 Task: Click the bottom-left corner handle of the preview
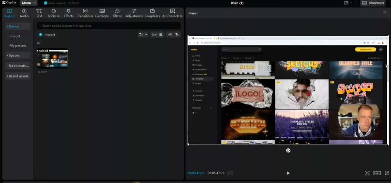(x=188, y=144)
